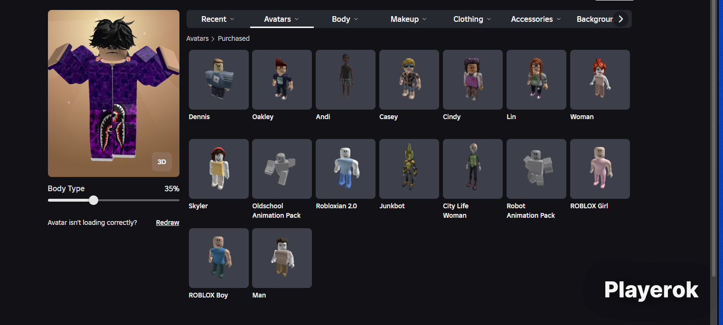Equip the Casey avatar
The image size is (723, 325).
(x=409, y=80)
